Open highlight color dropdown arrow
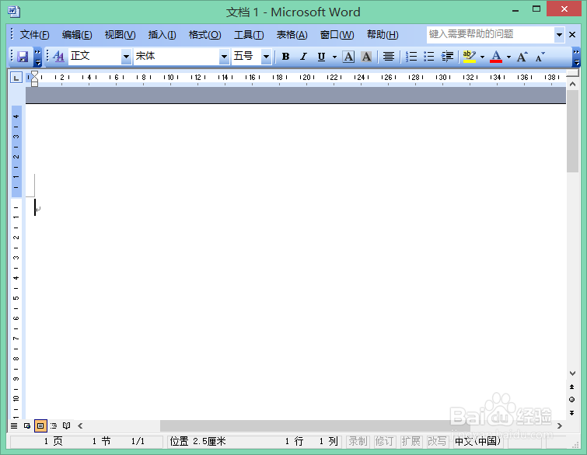 [x=482, y=57]
